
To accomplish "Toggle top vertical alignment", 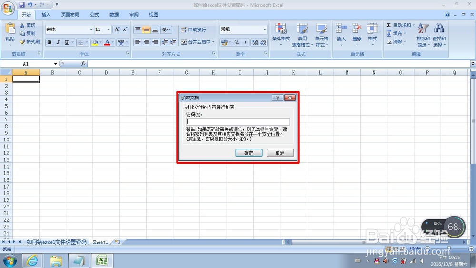I will (x=138, y=30).
